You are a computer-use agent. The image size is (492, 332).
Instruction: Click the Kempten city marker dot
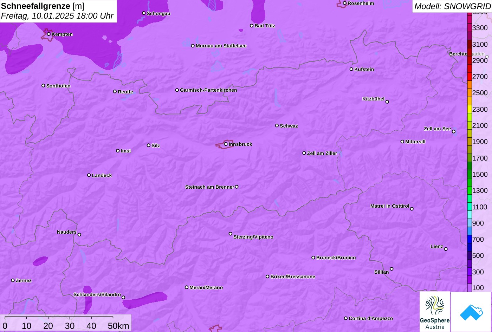[49, 34]
